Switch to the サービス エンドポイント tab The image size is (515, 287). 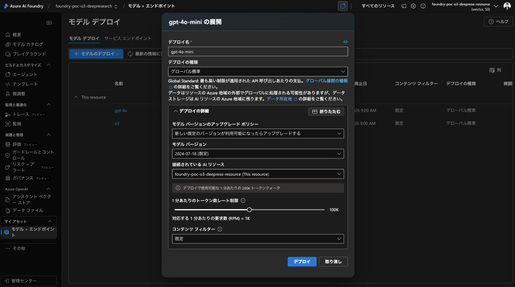point(128,39)
